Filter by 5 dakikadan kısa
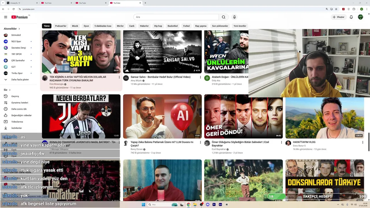The width and height of the screenshot is (370, 208). (103, 26)
